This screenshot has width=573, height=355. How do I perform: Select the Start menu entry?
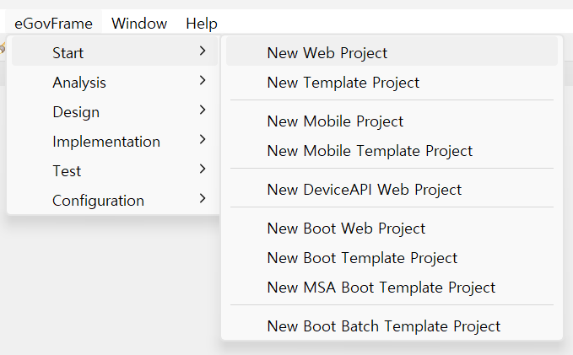[68, 53]
